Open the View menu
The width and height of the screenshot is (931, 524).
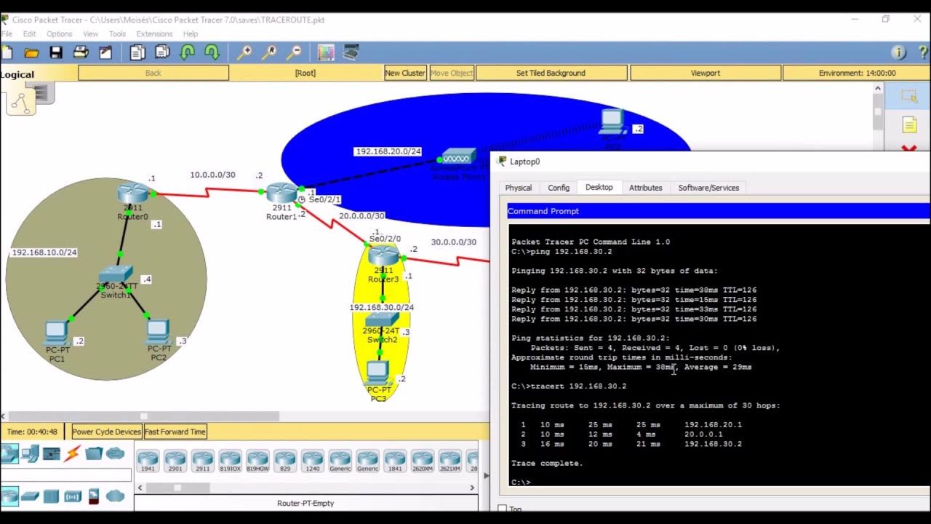(x=91, y=33)
